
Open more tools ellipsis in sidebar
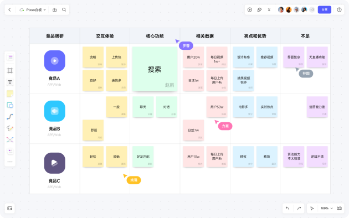[x=10, y=162]
